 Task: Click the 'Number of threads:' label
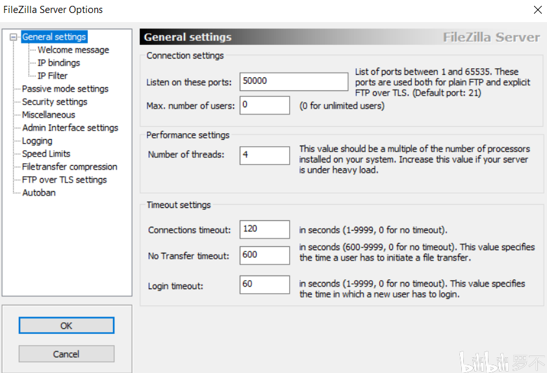point(186,154)
